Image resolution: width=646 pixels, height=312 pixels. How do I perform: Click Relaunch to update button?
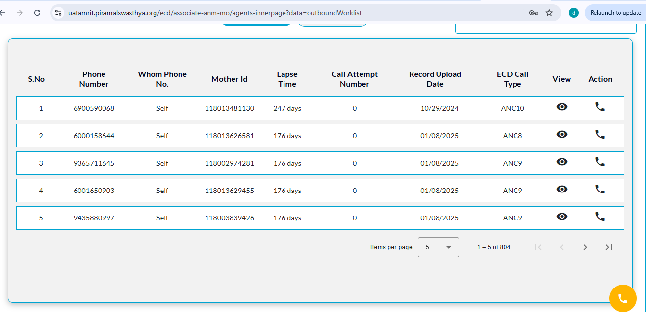pos(615,13)
